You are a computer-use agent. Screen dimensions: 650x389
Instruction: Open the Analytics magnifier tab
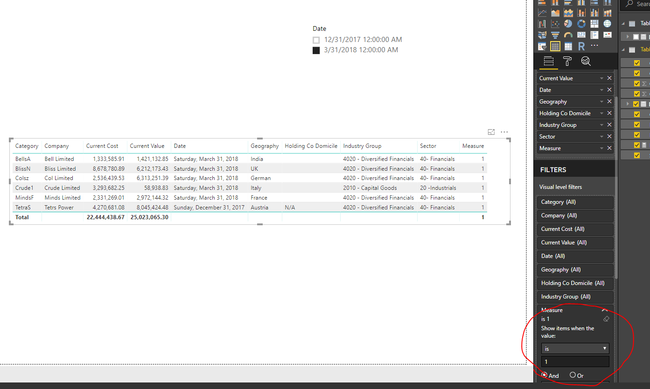point(586,61)
